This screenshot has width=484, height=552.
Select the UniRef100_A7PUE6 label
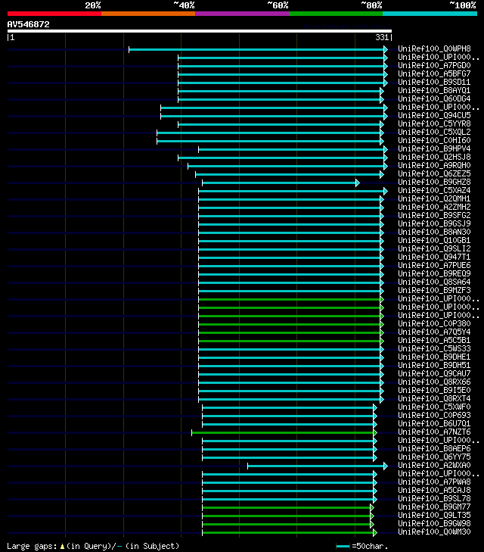pyautogui.click(x=434, y=266)
